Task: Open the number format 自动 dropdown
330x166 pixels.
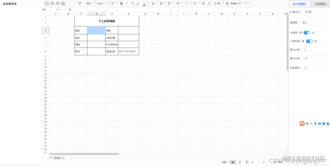Action: (90, 3)
